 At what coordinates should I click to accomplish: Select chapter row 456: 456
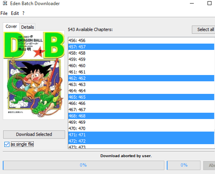point(141,40)
